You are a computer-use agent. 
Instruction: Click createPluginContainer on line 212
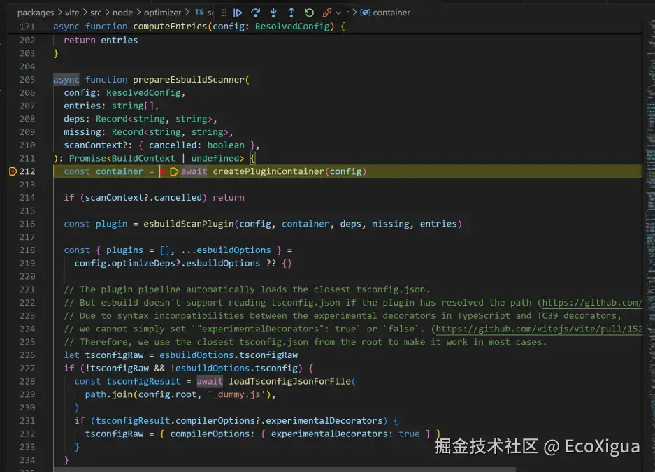click(268, 171)
